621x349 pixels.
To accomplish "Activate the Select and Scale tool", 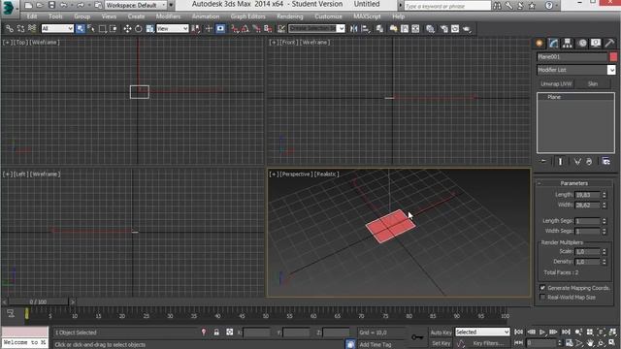I will tap(149, 28).
